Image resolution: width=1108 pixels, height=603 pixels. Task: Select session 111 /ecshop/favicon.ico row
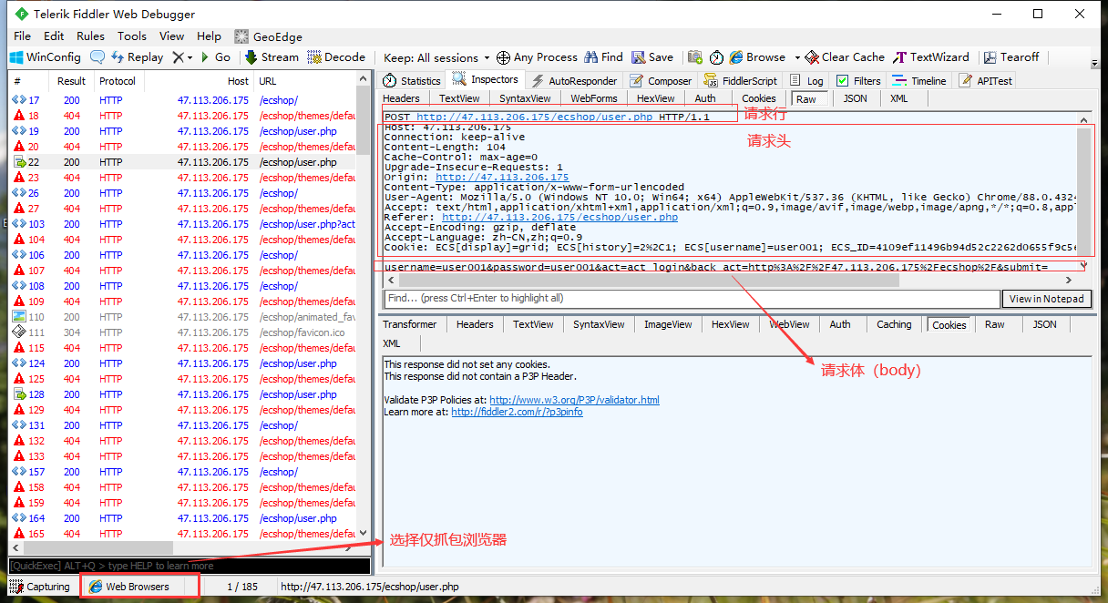pyautogui.click(x=182, y=332)
